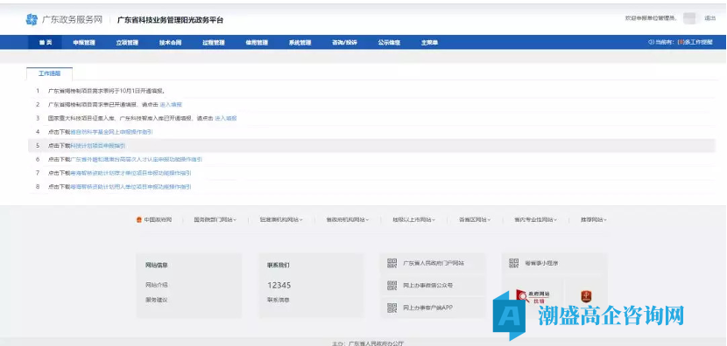
Task: Open the 首页 menu item
Action: click(45, 43)
